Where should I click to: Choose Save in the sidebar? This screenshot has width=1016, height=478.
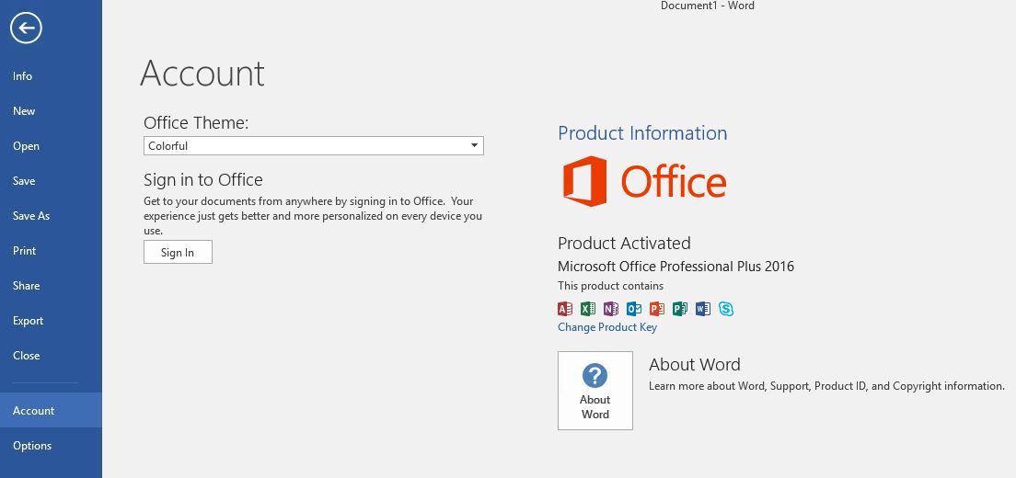tap(51, 180)
